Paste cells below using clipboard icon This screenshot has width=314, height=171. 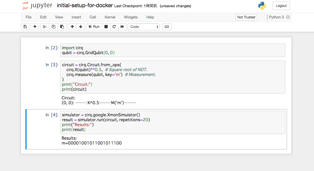pyautogui.click(x=62, y=27)
